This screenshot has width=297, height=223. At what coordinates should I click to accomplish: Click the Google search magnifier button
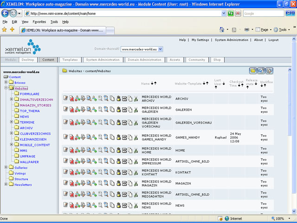pos(288,13)
